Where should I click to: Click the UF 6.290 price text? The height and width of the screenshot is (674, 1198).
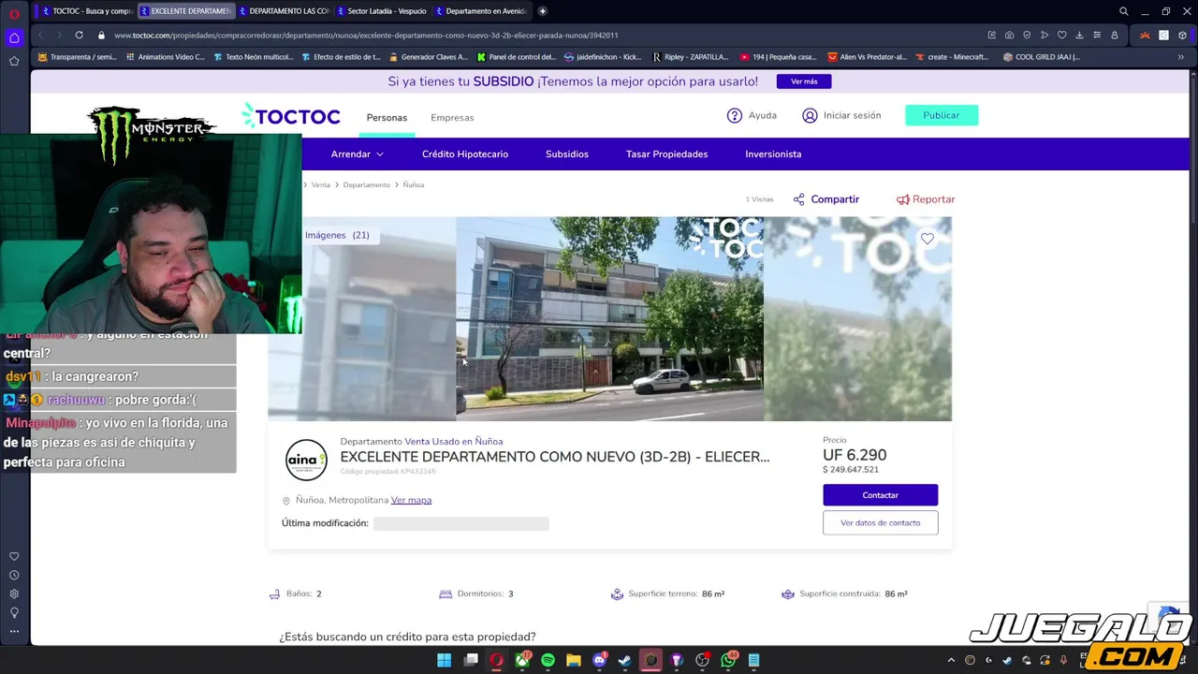tap(855, 455)
